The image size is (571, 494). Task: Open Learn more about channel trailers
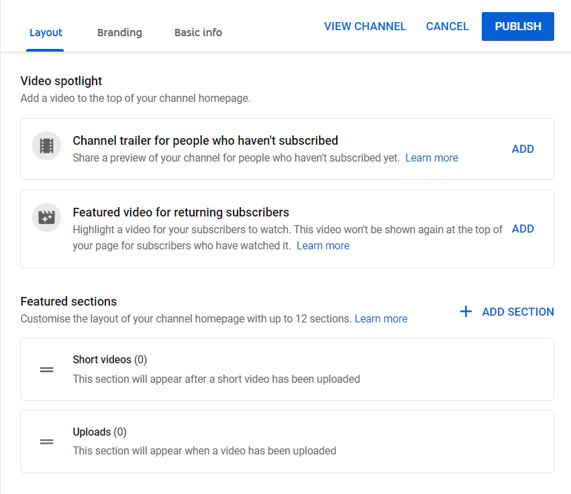pyautogui.click(x=431, y=158)
